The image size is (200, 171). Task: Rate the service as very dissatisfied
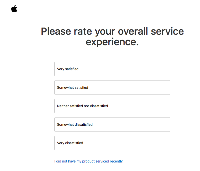pos(112,143)
